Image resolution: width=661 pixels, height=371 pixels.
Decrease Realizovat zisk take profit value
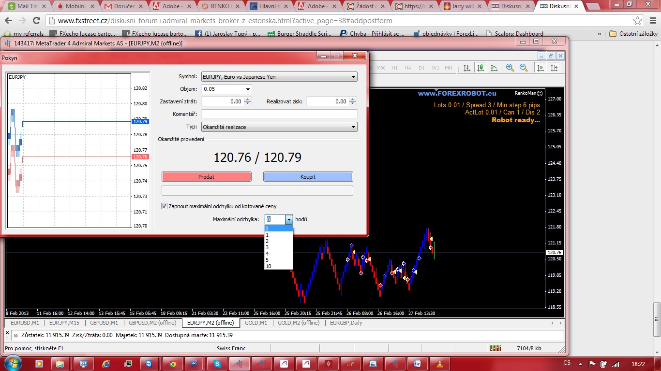tap(353, 104)
